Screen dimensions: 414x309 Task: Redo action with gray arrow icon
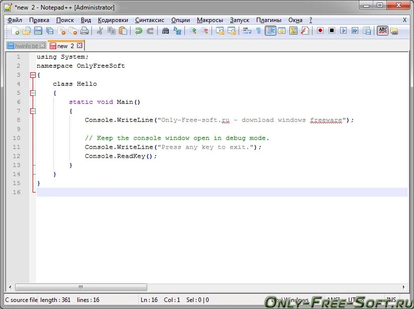[x=150, y=31]
